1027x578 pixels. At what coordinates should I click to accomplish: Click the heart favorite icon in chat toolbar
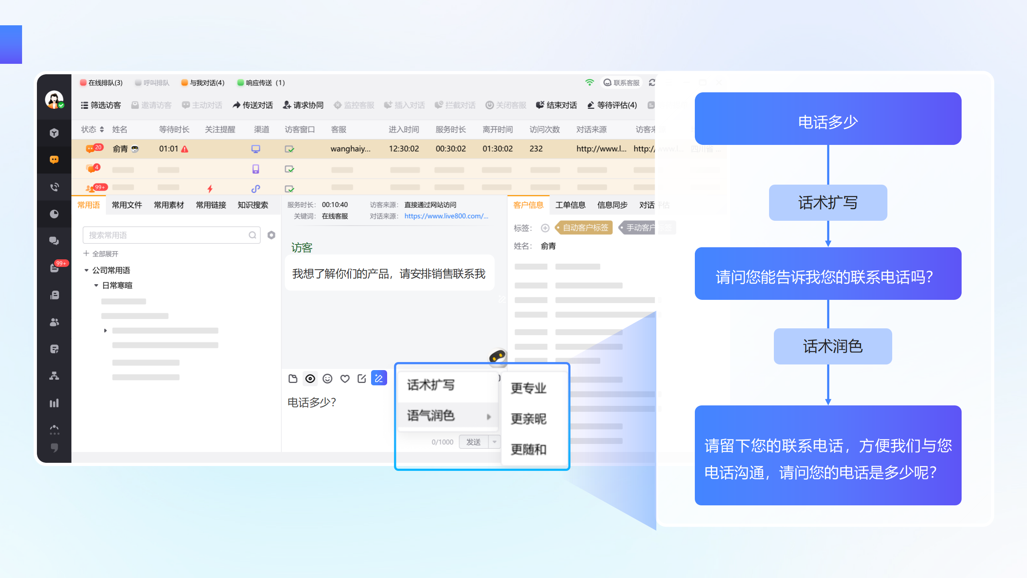tap(345, 379)
